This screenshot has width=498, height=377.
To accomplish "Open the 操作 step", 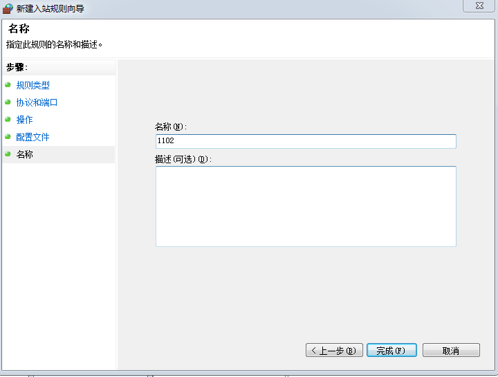I will [x=24, y=120].
